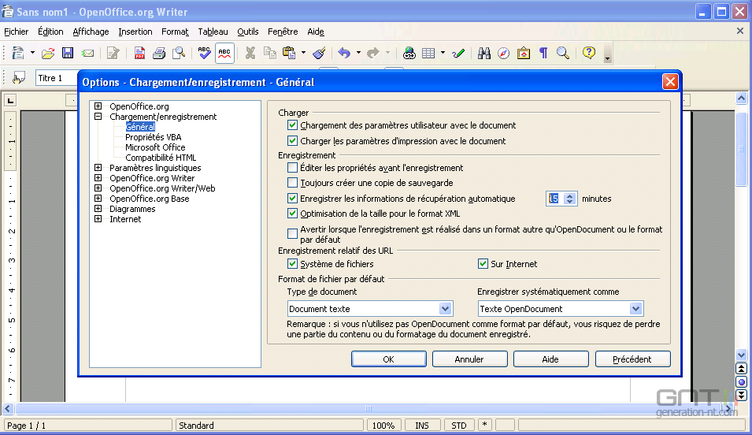Close the Options dialog with red X

(670, 82)
